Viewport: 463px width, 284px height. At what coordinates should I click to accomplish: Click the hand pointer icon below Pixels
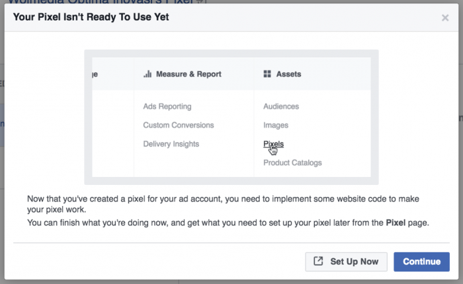pos(273,151)
